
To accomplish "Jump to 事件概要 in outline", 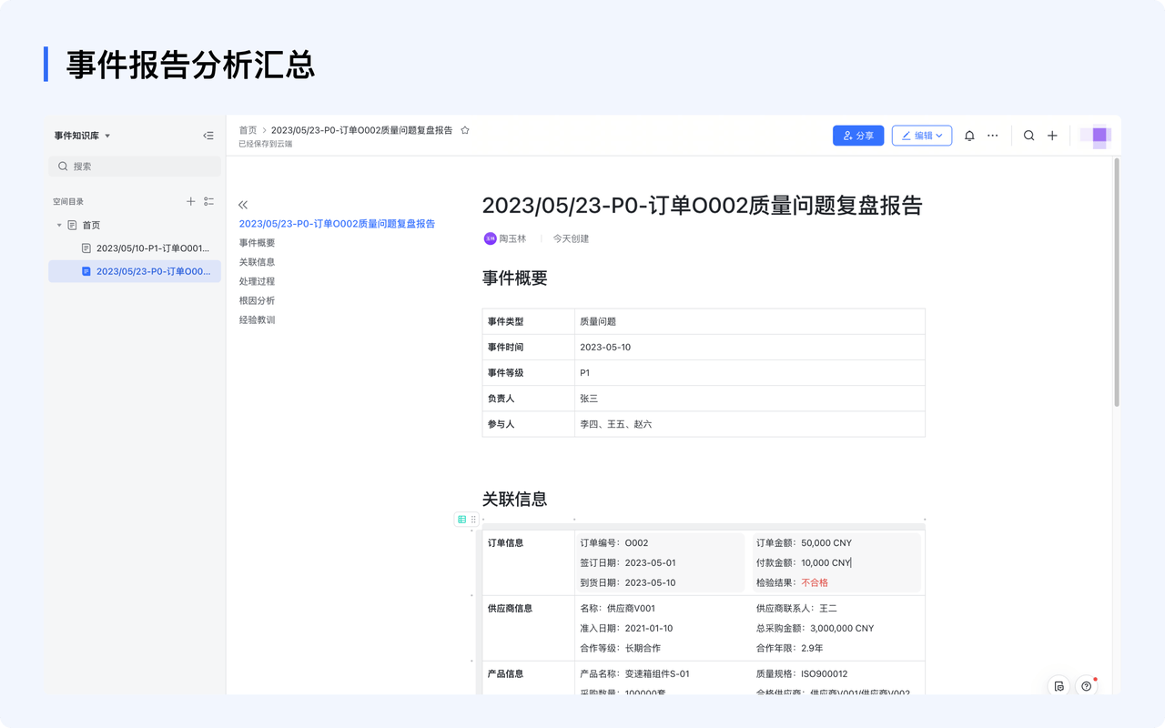I will click(x=257, y=243).
